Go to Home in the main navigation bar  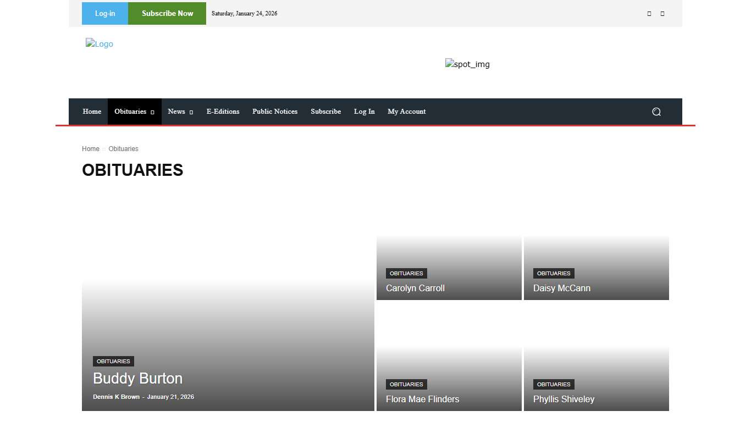pos(92,112)
